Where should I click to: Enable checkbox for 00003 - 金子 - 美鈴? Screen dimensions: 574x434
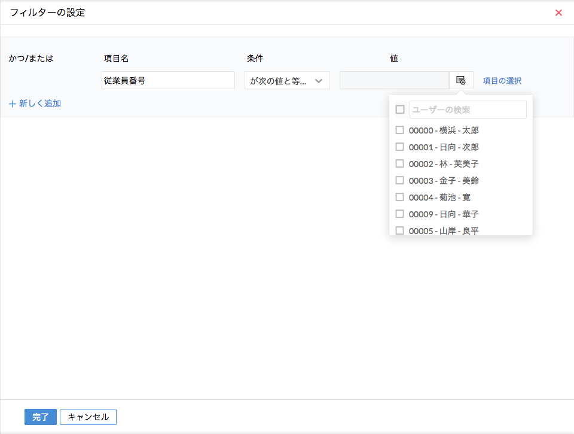point(399,180)
